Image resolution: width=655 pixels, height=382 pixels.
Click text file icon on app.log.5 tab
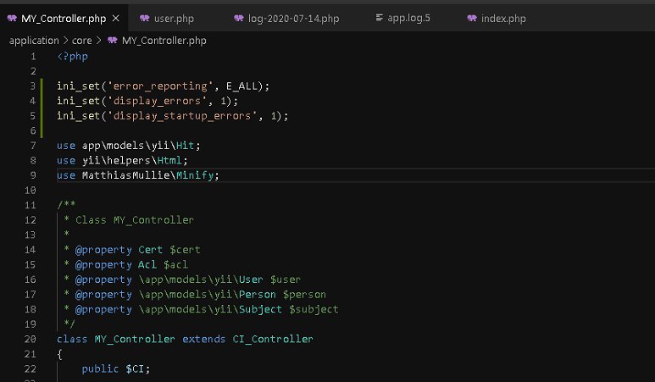[380, 18]
